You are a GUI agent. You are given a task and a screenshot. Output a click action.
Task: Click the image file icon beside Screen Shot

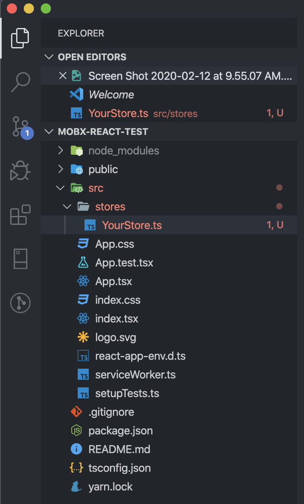point(76,76)
